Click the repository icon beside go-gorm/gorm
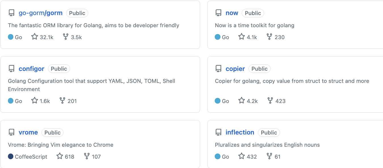Screen dimensions: 383x168 click(12, 13)
